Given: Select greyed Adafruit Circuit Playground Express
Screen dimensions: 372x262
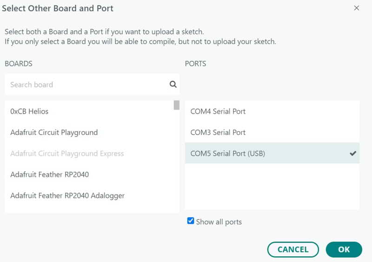Looking at the screenshot, I should (67, 153).
